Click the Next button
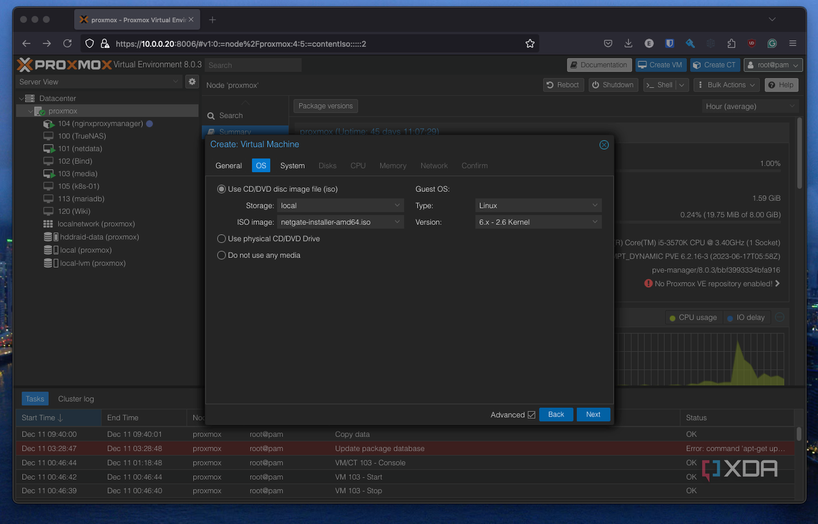The image size is (818, 524). (593, 415)
